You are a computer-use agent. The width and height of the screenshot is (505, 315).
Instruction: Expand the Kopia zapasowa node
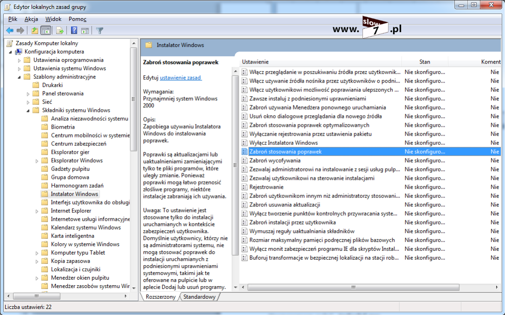click(36, 262)
